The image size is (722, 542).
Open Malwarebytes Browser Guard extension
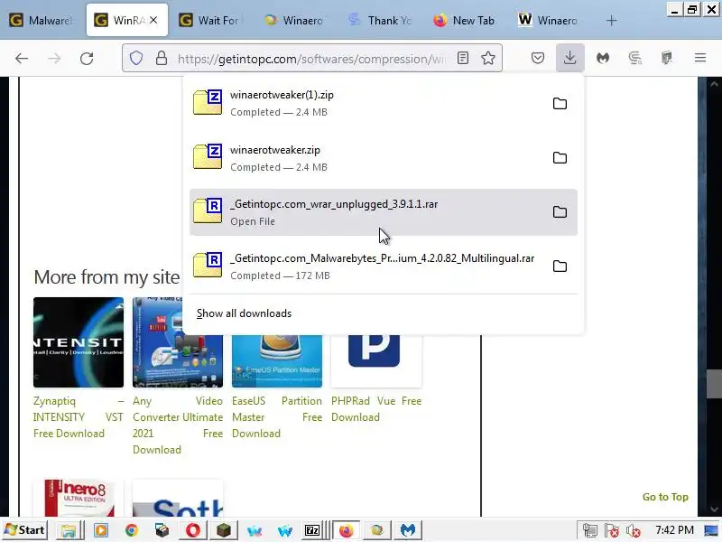coord(603,58)
